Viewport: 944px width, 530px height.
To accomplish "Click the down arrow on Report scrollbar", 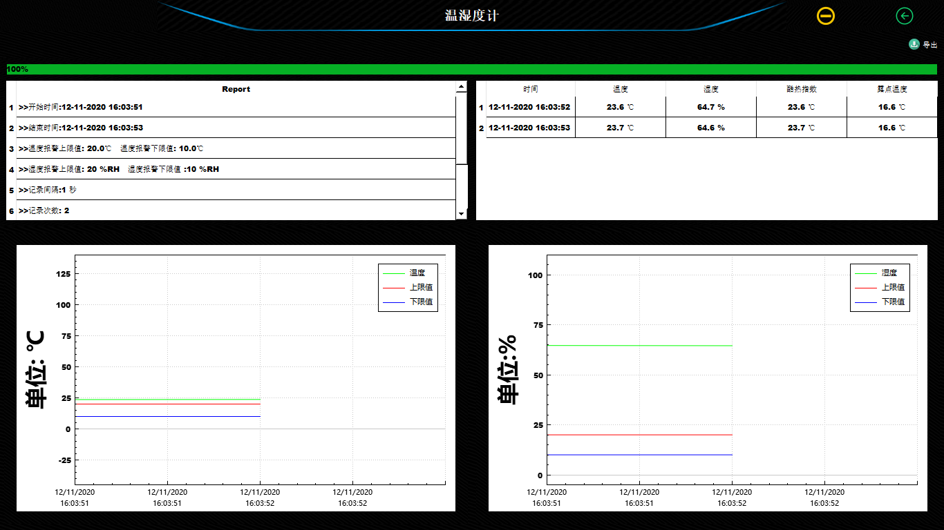I will pyautogui.click(x=461, y=213).
